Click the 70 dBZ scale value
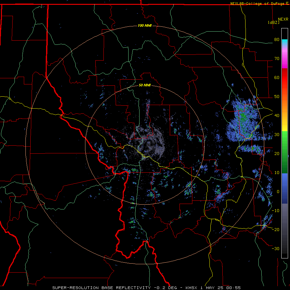 [277, 59]
